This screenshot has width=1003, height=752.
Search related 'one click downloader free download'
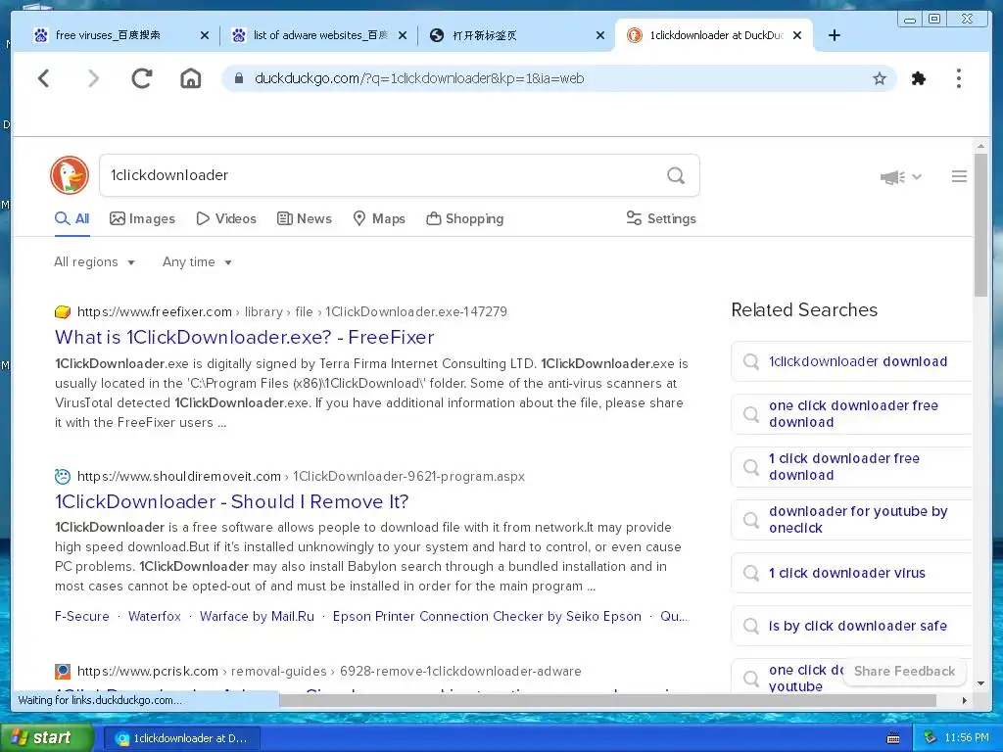tap(851, 414)
